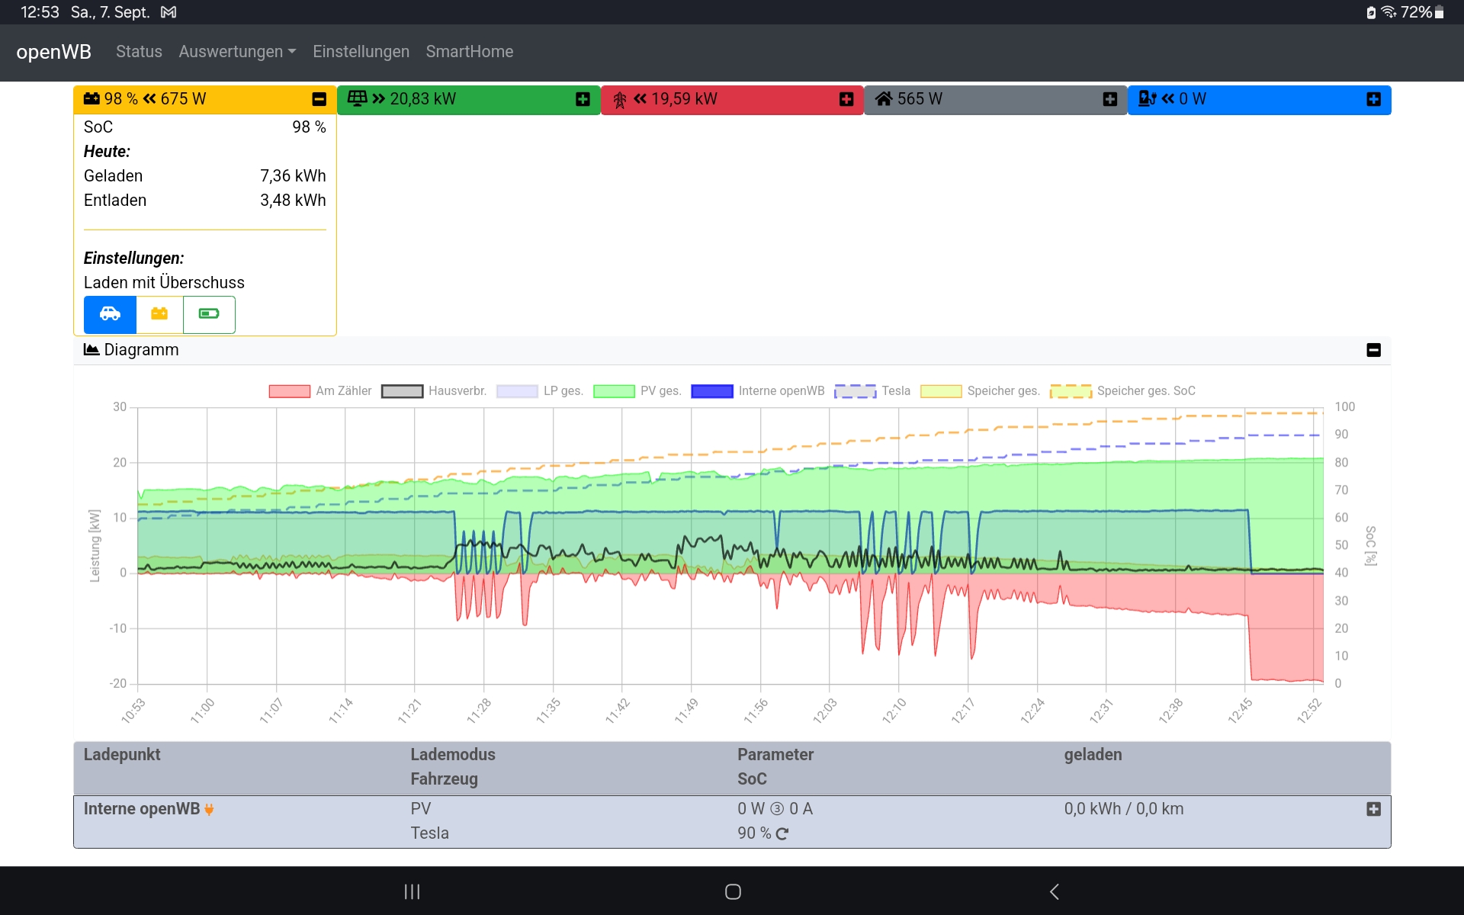Go to the SmartHome page

coord(469,52)
